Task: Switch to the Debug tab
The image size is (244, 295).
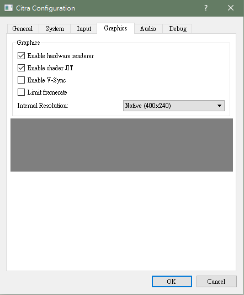Action: click(x=178, y=29)
